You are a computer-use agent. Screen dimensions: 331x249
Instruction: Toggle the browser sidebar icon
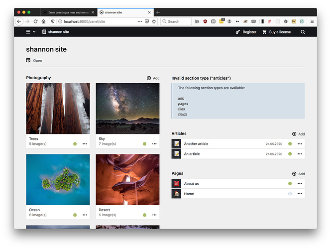pyautogui.click(x=213, y=21)
